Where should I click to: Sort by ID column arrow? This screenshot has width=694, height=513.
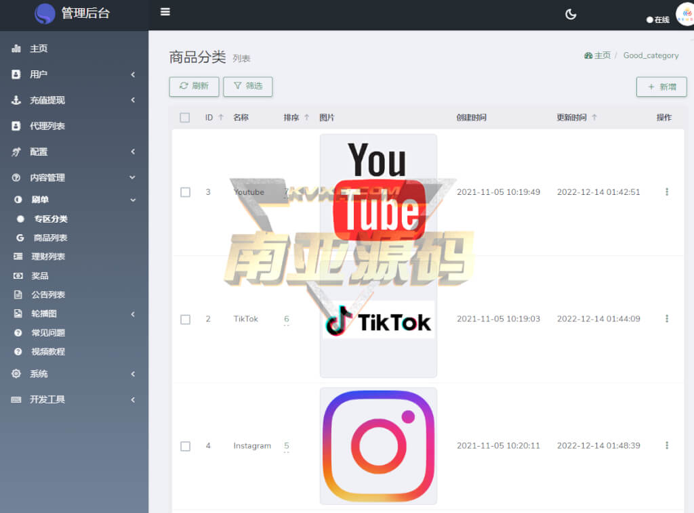pyautogui.click(x=221, y=117)
